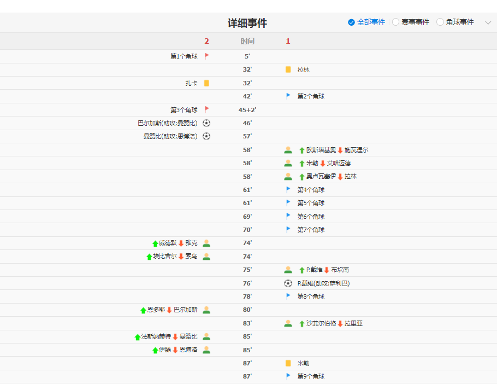Image resolution: width=497 pixels, height=384 pixels.
Task: Click the red score 1 header
Action: [288, 41]
